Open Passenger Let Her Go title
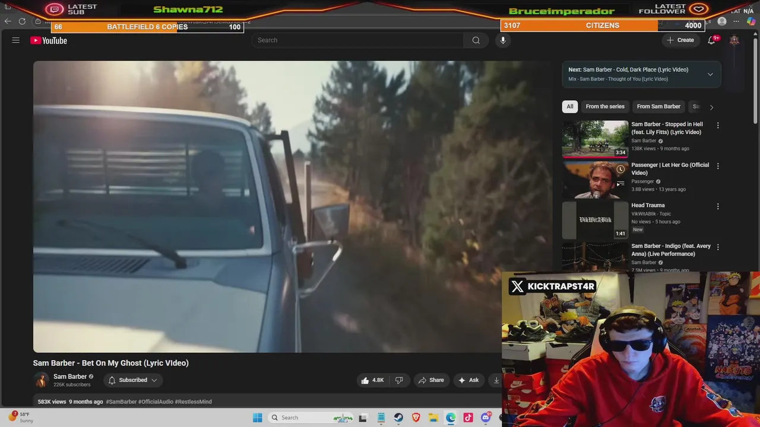 point(670,169)
